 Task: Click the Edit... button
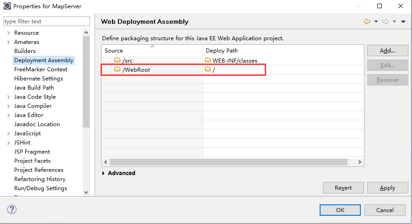click(x=388, y=65)
